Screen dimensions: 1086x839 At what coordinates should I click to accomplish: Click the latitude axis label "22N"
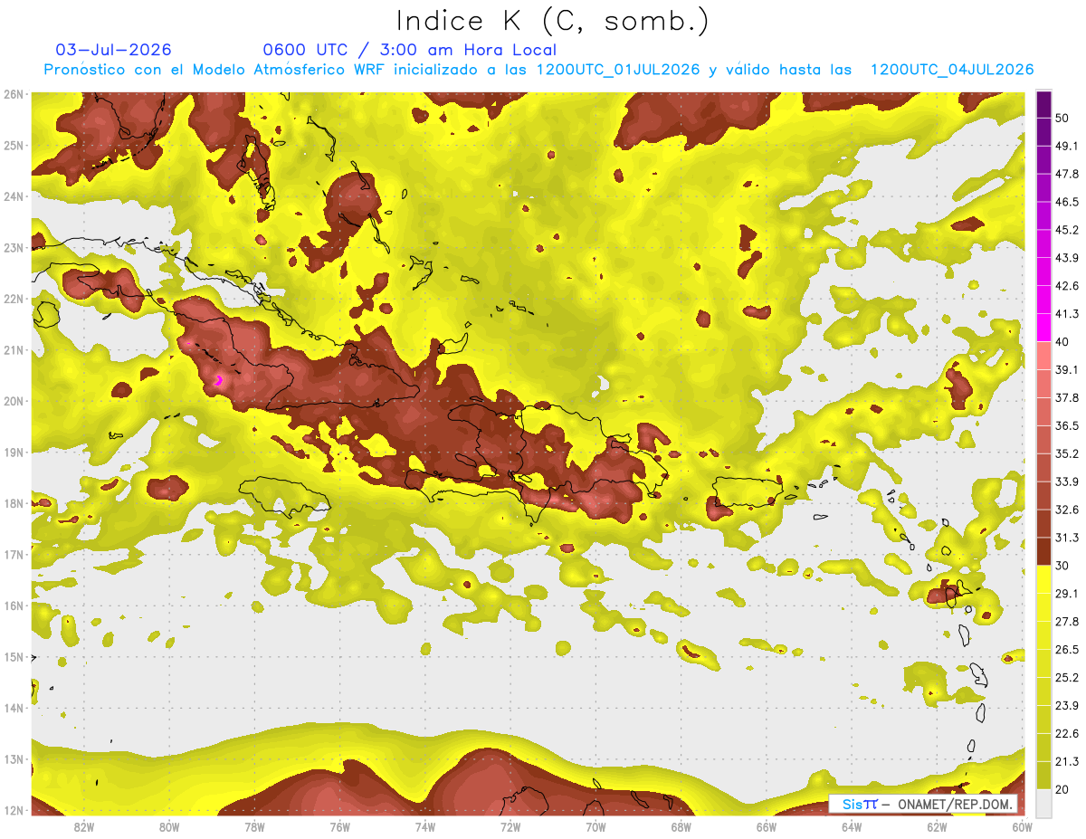pyautogui.click(x=13, y=299)
